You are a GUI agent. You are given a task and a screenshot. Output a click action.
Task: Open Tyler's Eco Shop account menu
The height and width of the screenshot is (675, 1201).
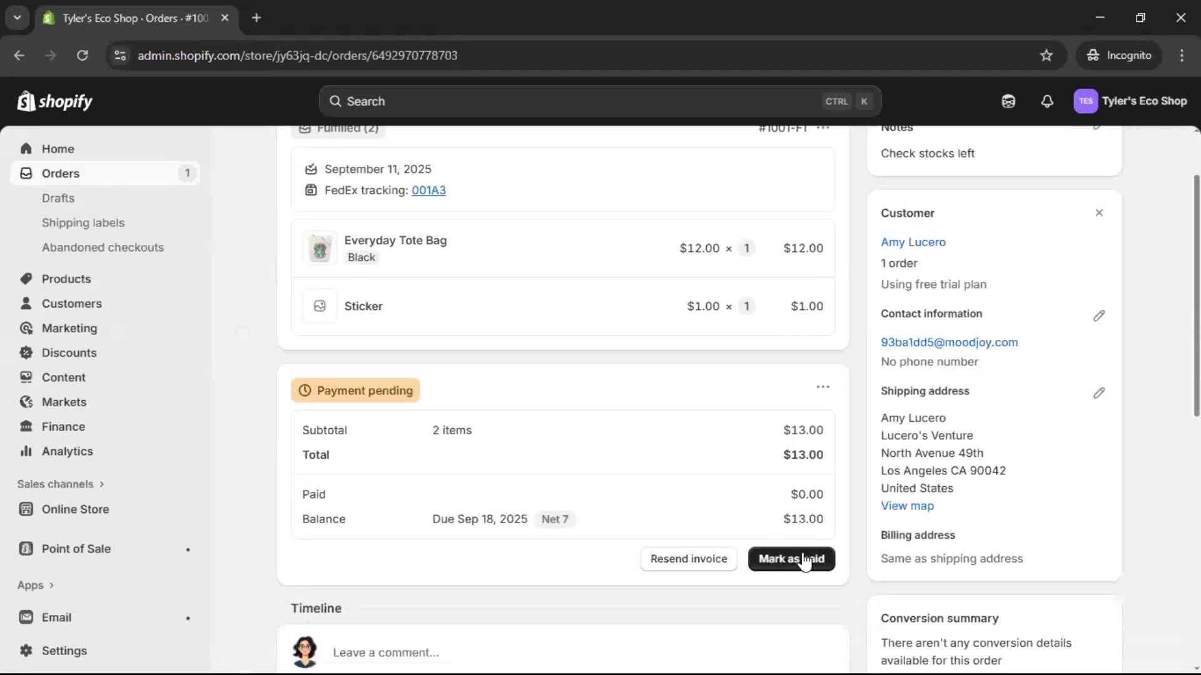[1130, 101]
